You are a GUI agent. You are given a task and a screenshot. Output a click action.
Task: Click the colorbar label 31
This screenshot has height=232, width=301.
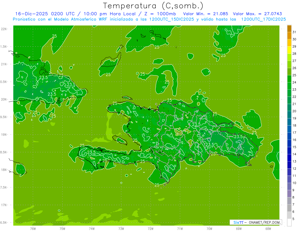tap(294, 32)
